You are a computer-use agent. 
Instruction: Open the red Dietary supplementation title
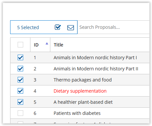(x=80, y=91)
